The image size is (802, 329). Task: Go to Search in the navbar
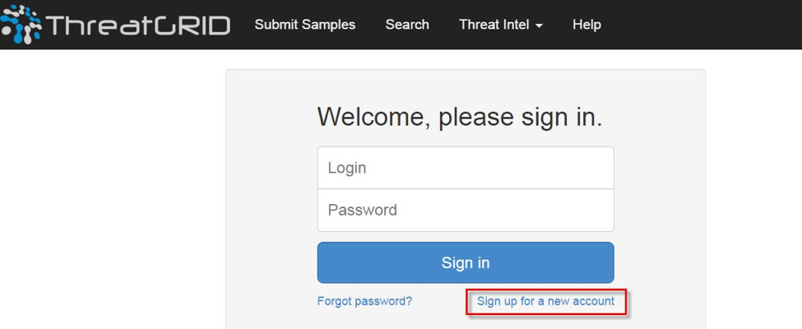click(x=407, y=25)
